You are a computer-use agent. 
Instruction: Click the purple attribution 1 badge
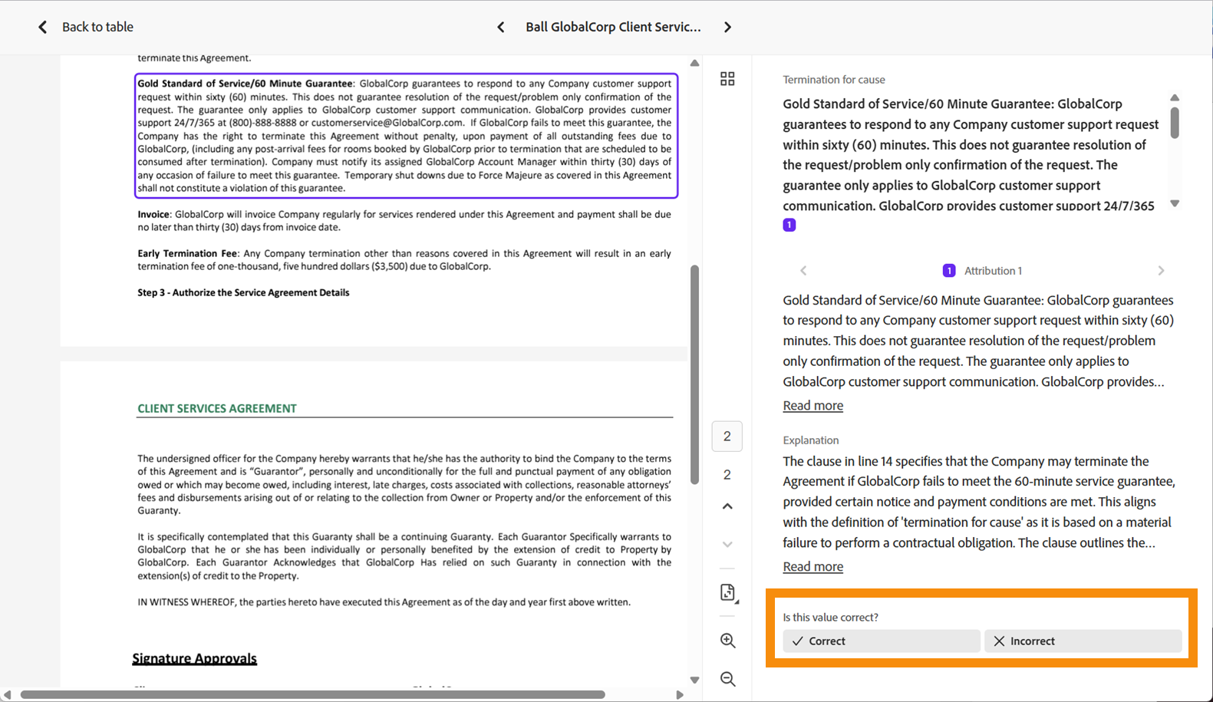[789, 225]
